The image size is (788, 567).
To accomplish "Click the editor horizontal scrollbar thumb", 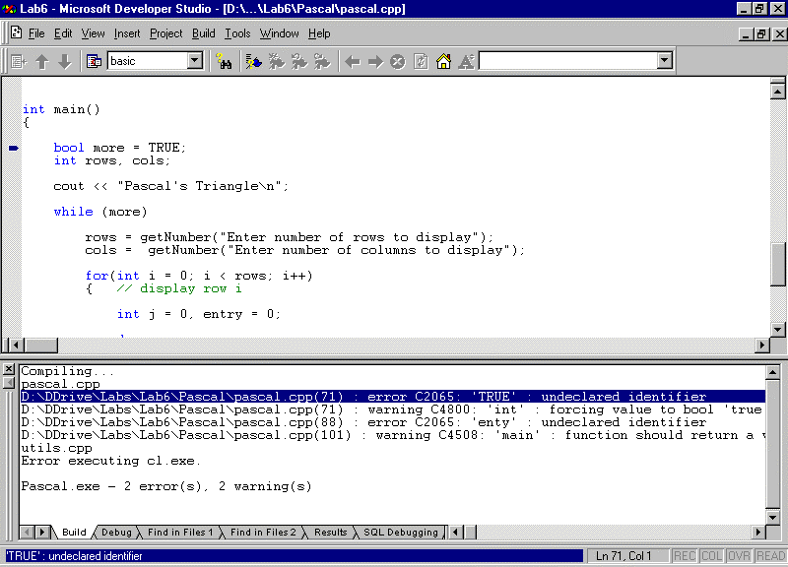I will click(41, 345).
